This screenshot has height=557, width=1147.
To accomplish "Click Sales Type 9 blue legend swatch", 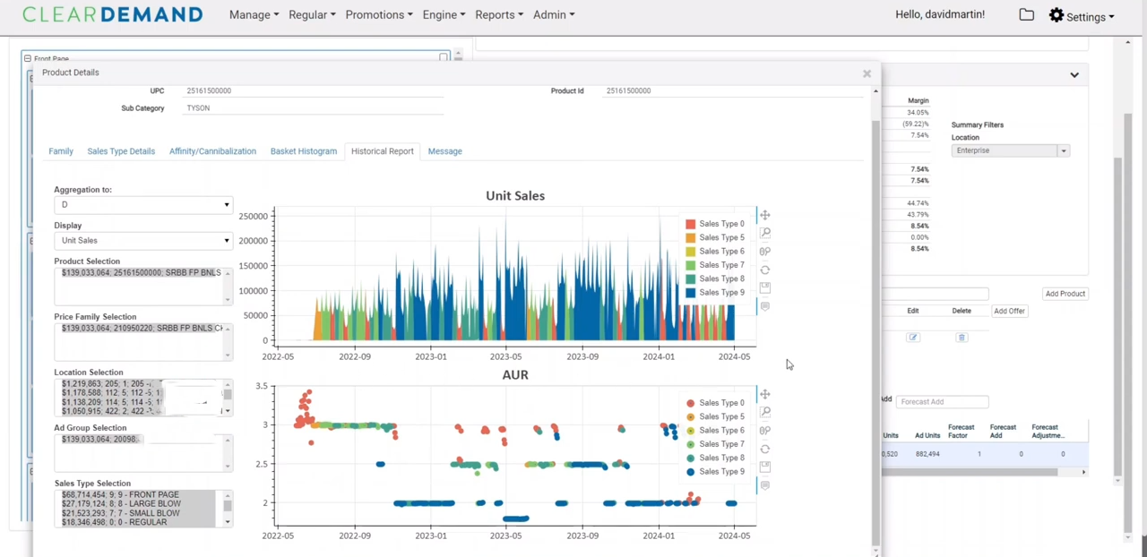I will (x=690, y=293).
